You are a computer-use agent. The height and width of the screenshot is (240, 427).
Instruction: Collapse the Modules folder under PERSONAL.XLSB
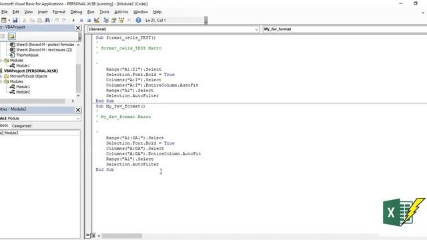[1, 81]
